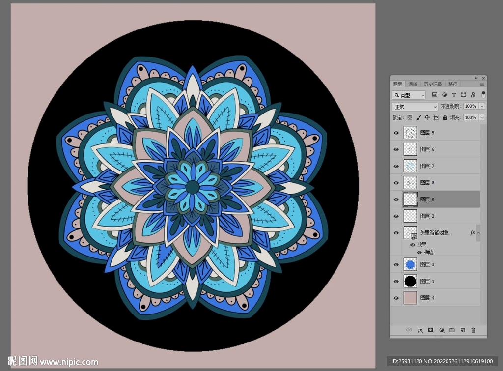The image size is (503, 371).
Task: Filter layers by pixel layer type
Action: point(434,95)
